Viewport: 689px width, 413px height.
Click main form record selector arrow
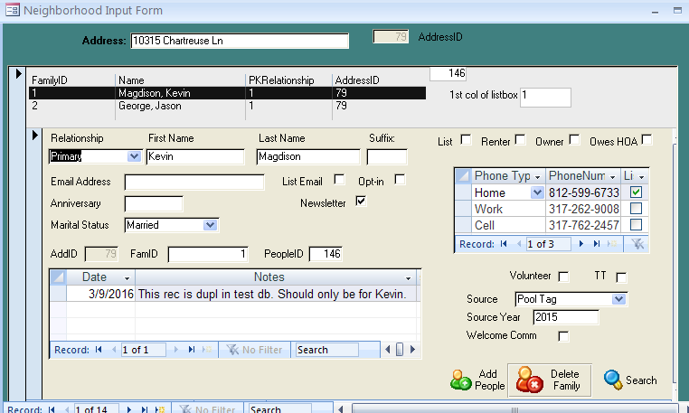18,73
